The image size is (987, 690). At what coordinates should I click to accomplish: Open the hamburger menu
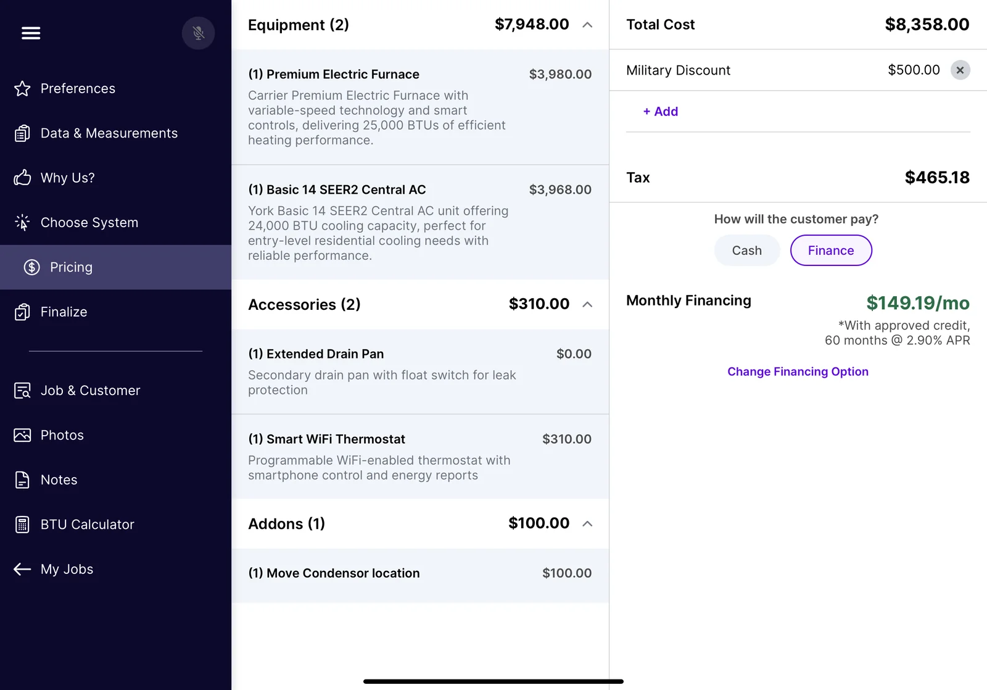(31, 33)
